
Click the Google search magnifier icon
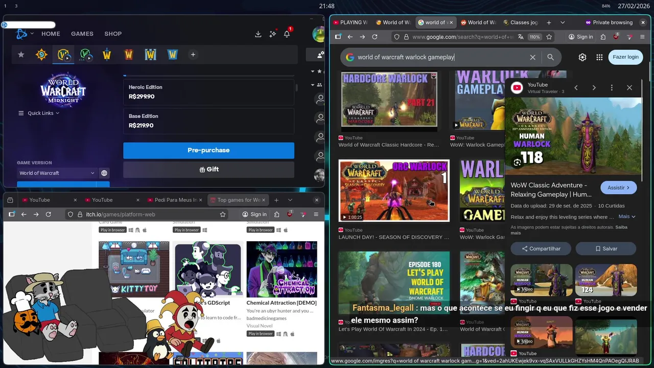tap(550, 57)
